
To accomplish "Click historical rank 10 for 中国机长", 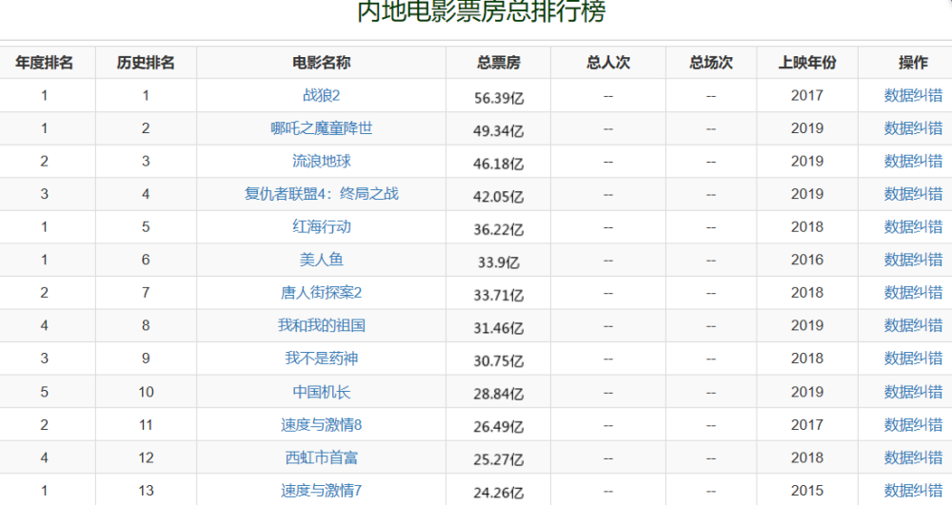I will 146,392.
